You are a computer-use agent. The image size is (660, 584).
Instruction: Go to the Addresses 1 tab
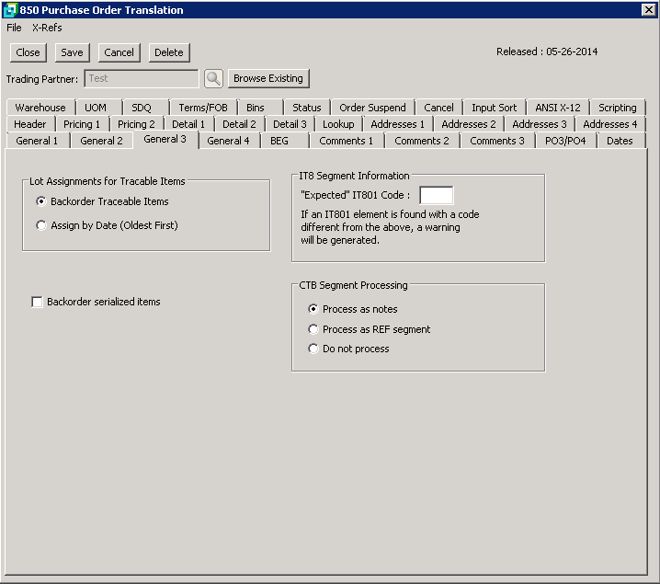(x=397, y=124)
